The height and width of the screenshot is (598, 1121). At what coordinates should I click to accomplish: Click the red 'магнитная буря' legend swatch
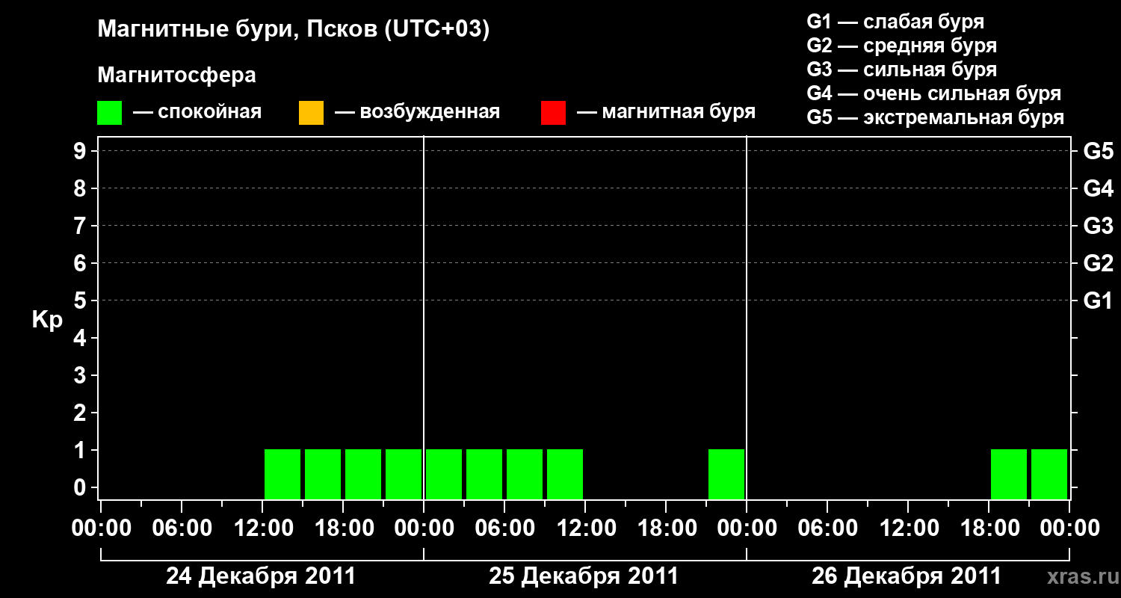[x=553, y=113]
